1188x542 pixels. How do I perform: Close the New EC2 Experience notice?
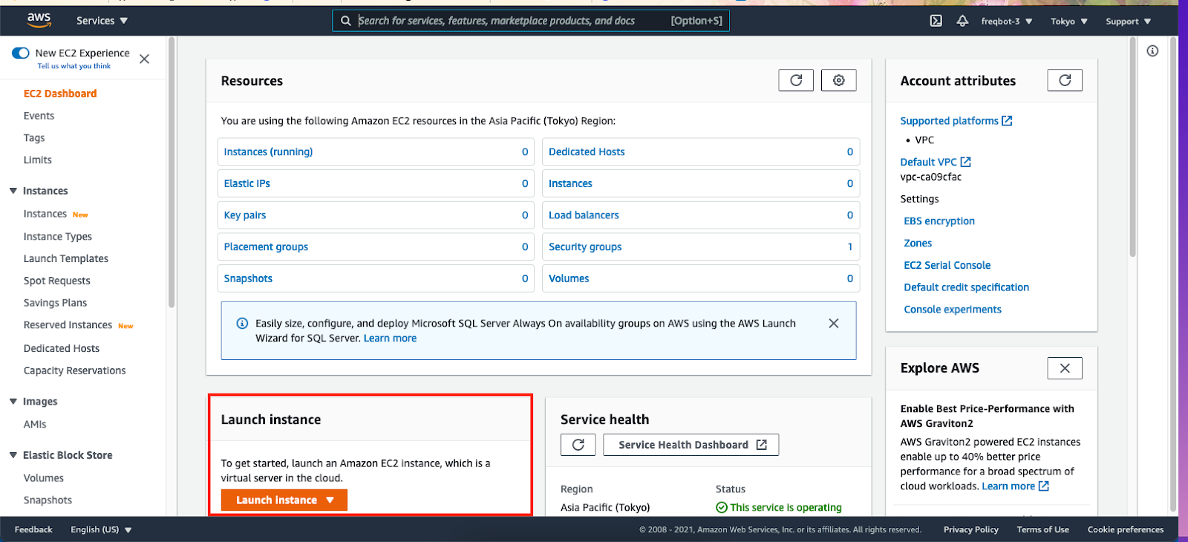click(145, 59)
